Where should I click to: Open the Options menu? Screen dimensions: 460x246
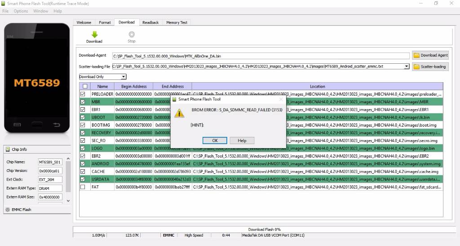point(21,11)
